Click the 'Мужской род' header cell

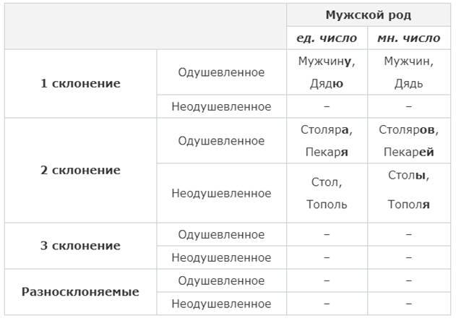(x=368, y=15)
